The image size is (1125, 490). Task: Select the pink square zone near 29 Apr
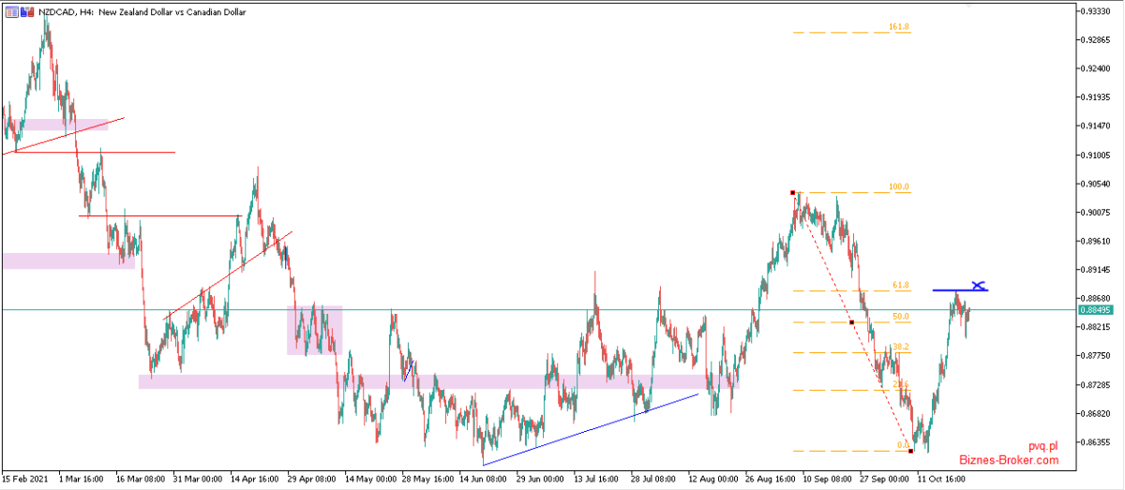coord(314,330)
